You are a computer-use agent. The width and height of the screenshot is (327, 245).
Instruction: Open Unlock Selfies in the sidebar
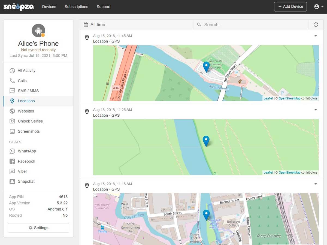coord(30,121)
